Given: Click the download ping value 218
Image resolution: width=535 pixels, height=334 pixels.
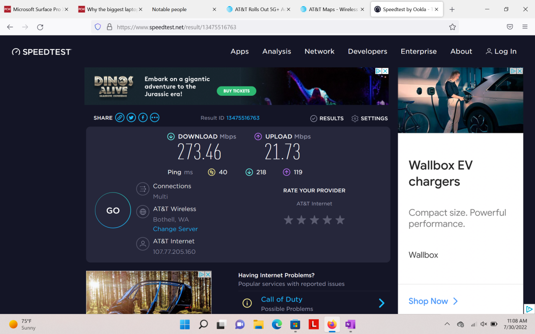Looking at the screenshot, I should click(261, 172).
